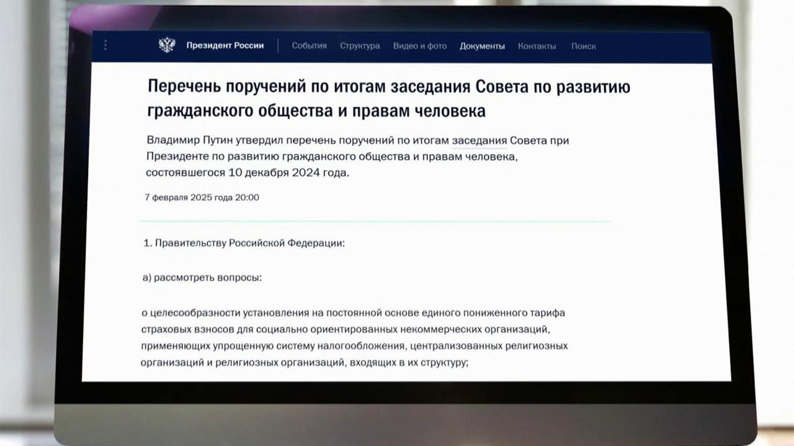Click the Russian coat of arms logo
794x446 pixels.
(167, 45)
